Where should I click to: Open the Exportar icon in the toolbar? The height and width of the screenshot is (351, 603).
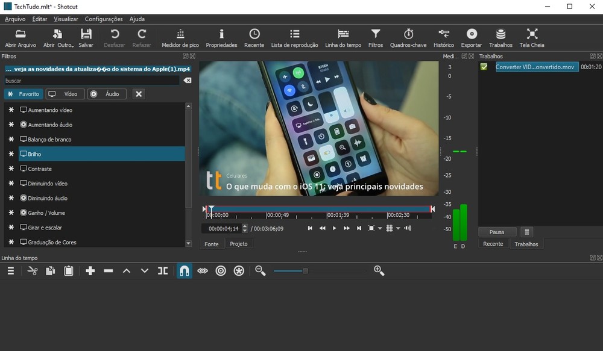471,37
